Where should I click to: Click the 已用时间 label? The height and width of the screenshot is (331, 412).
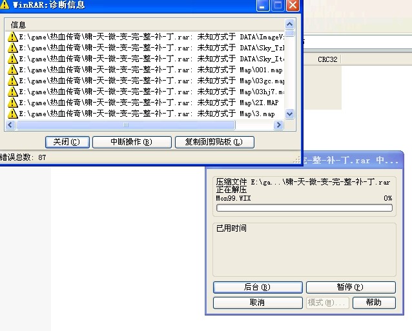[231, 228]
